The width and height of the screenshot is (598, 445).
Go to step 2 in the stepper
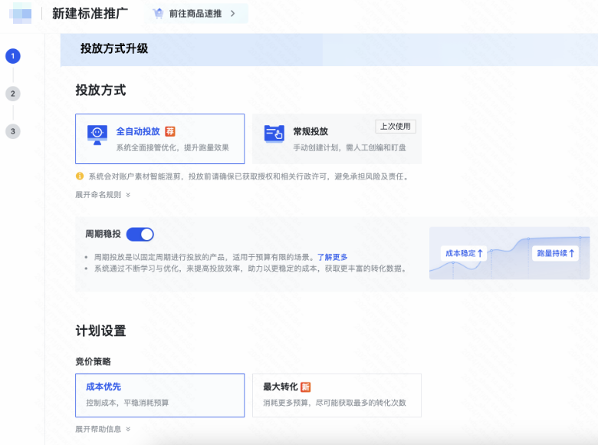(13, 94)
